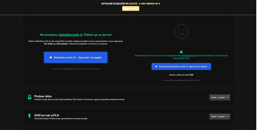259x130 pixels.
Task: Collapse the 'Postaw skiny' section
Action: click(220, 97)
